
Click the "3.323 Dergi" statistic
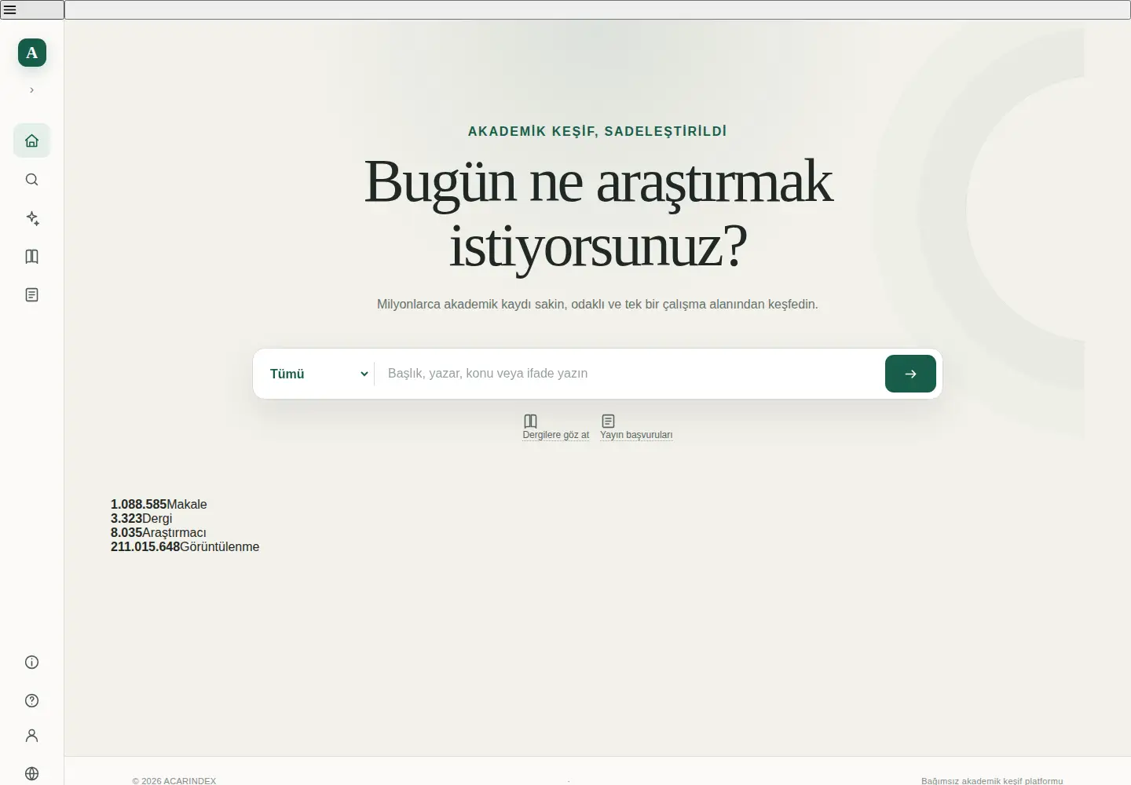[141, 518]
